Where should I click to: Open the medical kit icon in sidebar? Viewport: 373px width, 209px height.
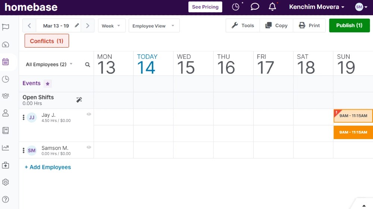tap(6, 165)
